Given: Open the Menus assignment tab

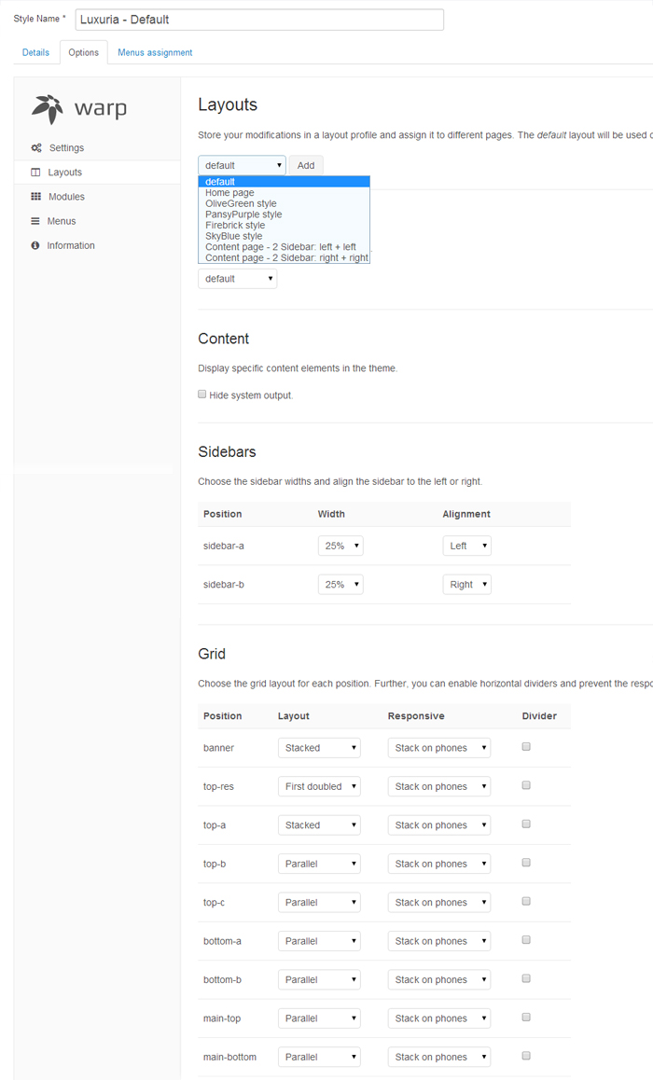Looking at the screenshot, I should pyautogui.click(x=155, y=52).
